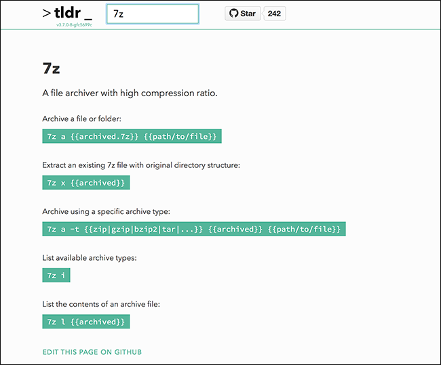The height and width of the screenshot is (365, 441).
Task: Click the GitHub Star button
Action: coord(243,14)
